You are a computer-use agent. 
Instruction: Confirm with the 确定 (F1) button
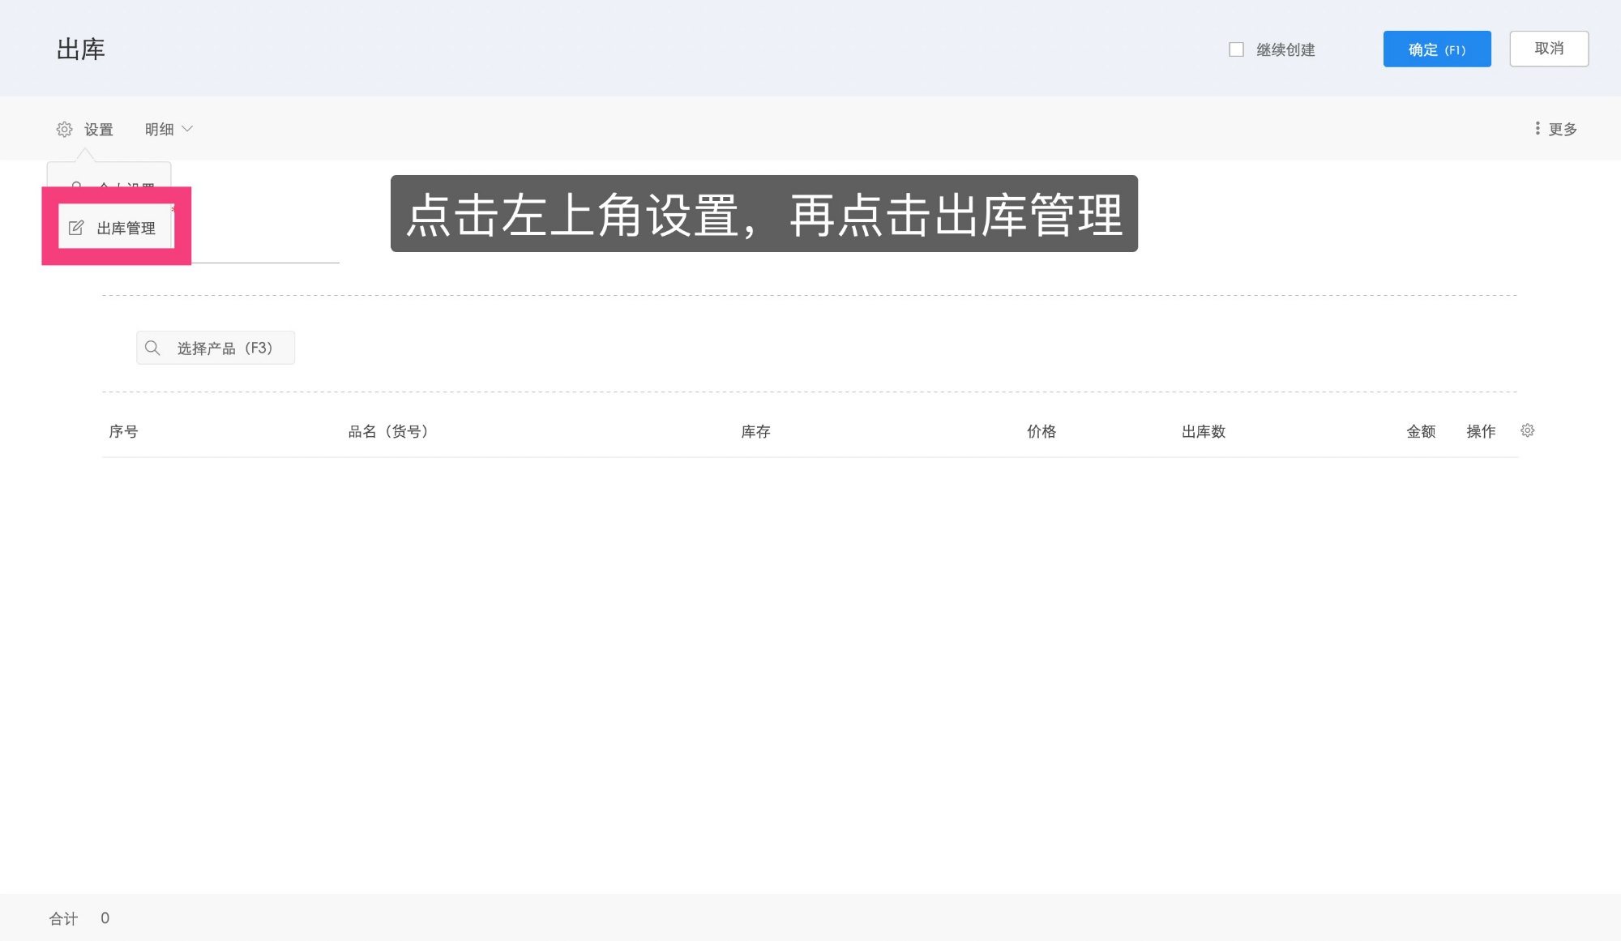pyautogui.click(x=1437, y=49)
